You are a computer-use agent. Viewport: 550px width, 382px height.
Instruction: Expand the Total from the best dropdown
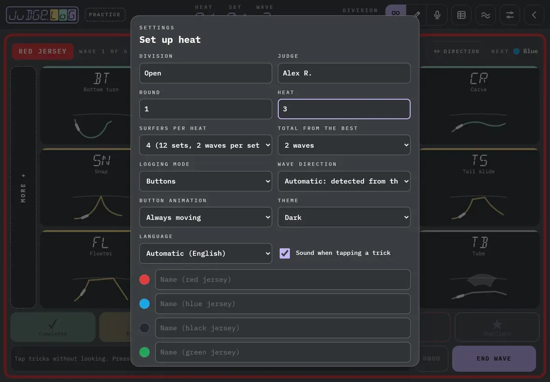pyautogui.click(x=344, y=145)
